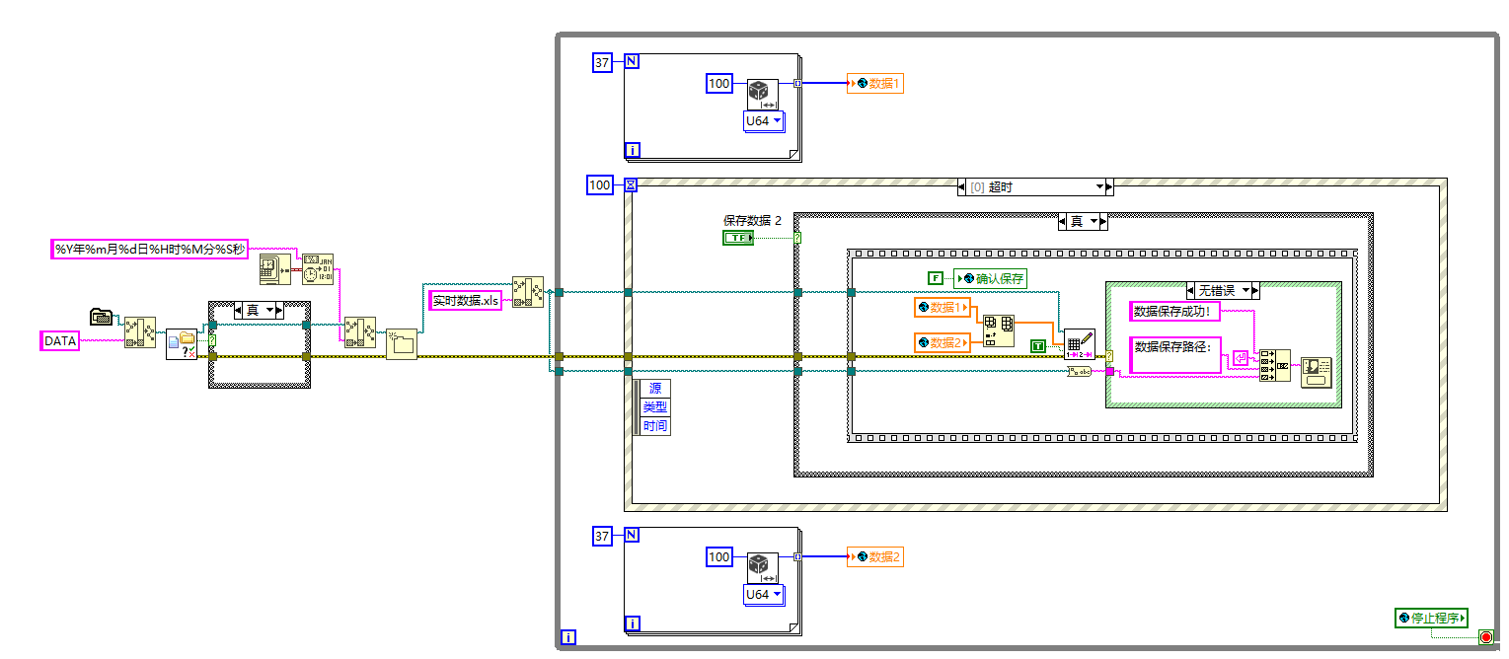1509x659 pixels.
Task: Click the Write Delimited Spreadsheet node
Action: (x=1079, y=344)
